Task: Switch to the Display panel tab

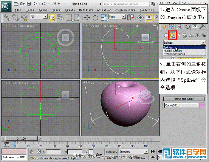Action: coord(195,27)
